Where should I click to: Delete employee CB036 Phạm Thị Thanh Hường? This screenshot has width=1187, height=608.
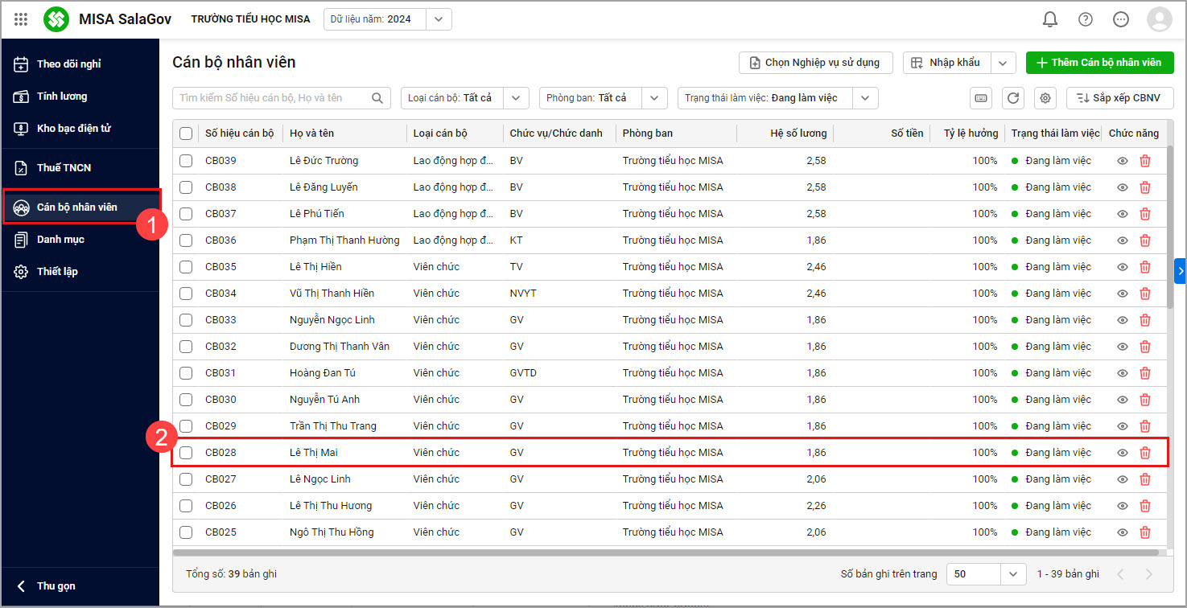click(x=1145, y=240)
